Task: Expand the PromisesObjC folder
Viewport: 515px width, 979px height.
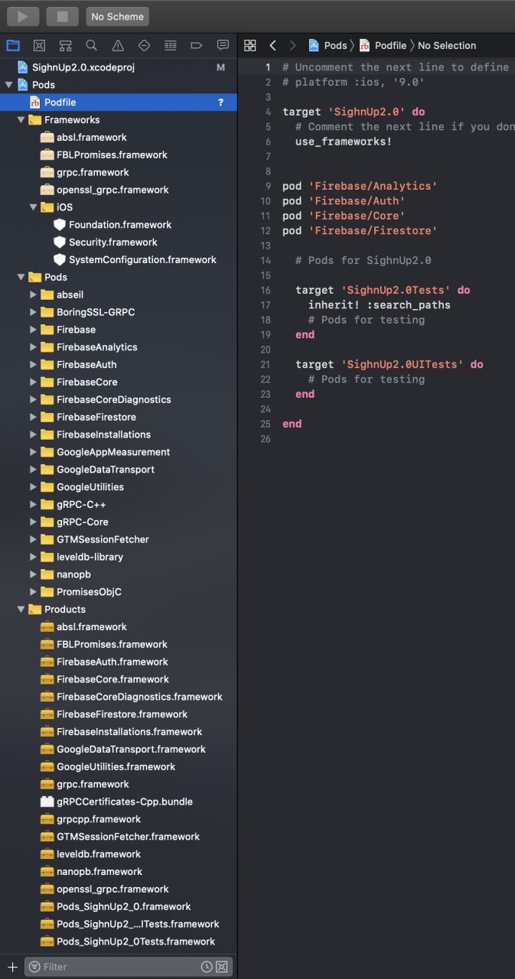Action: click(33, 592)
